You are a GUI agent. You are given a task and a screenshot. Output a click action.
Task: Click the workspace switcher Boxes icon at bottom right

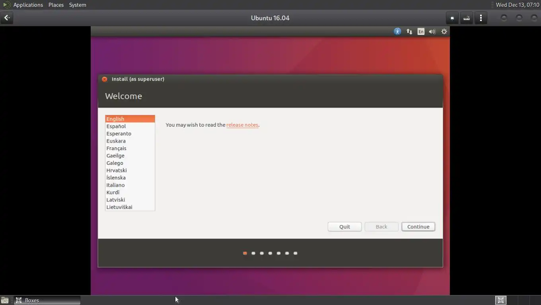click(501, 300)
